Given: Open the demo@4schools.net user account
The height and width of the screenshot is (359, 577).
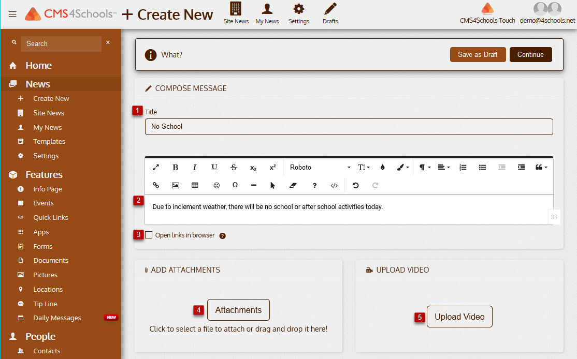Looking at the screenshot, I should pyautogui.click(x=547, y=13).
